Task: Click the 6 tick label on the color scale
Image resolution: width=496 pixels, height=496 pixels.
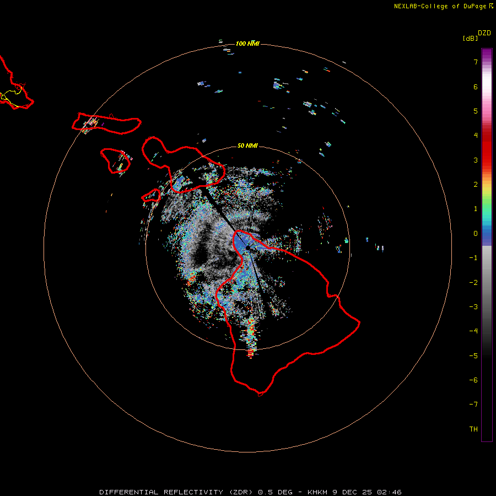Action: click(x=476, y=87)
